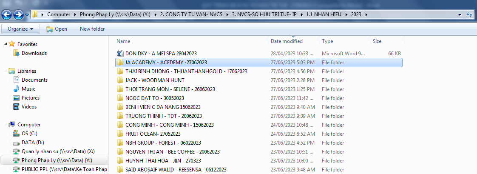Click the Libraries icon in sidebar
This screenshot has height=174, width=477.
click(x=12, y=71)
